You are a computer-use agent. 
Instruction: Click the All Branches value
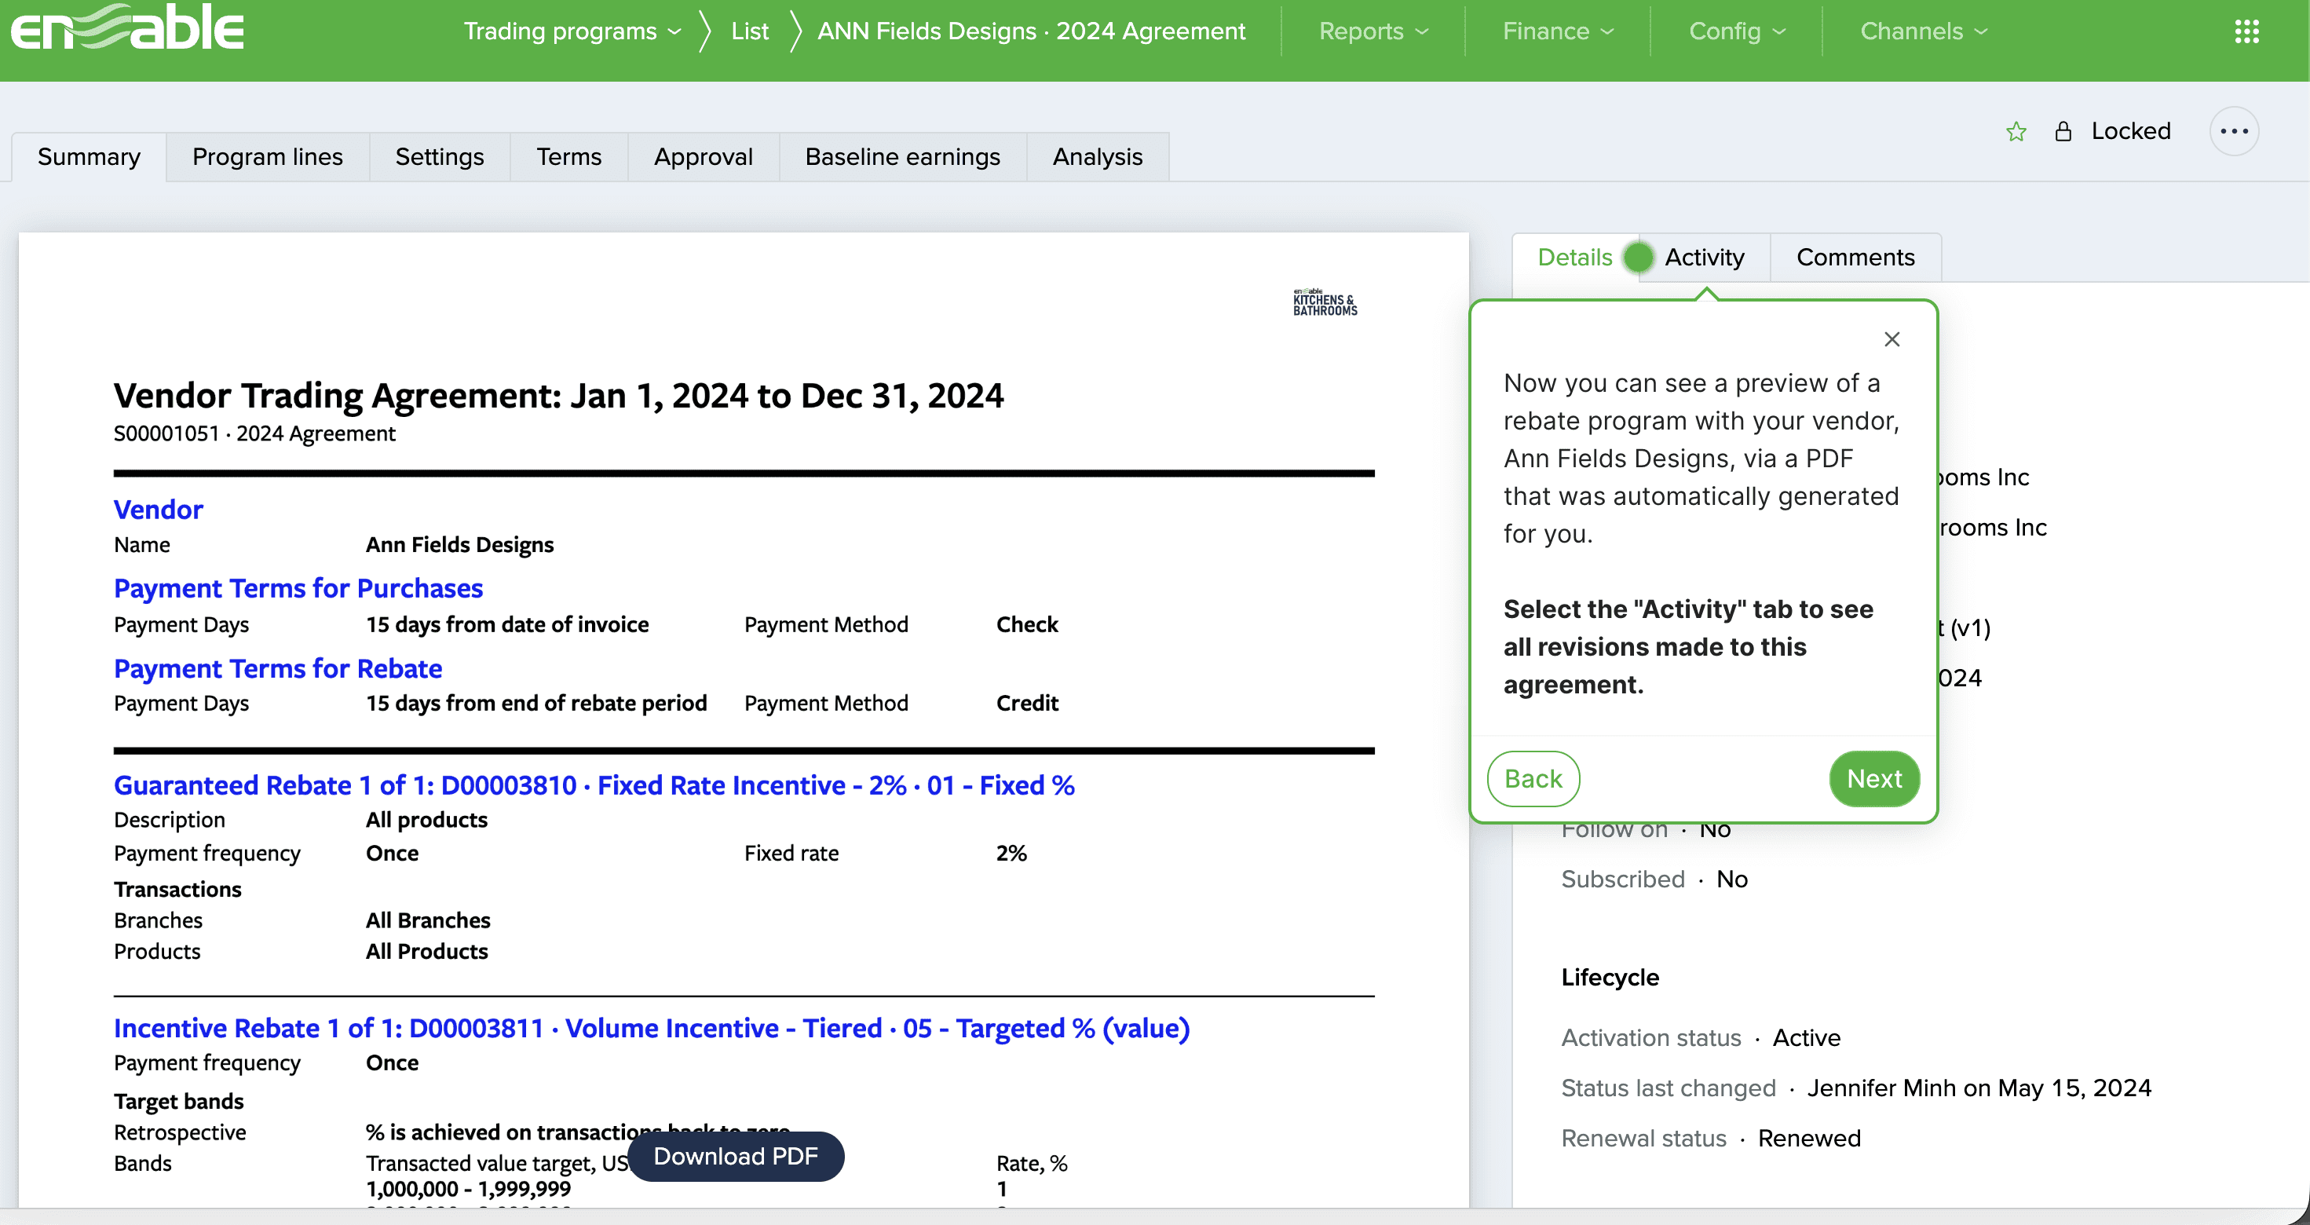pos(428,921)
